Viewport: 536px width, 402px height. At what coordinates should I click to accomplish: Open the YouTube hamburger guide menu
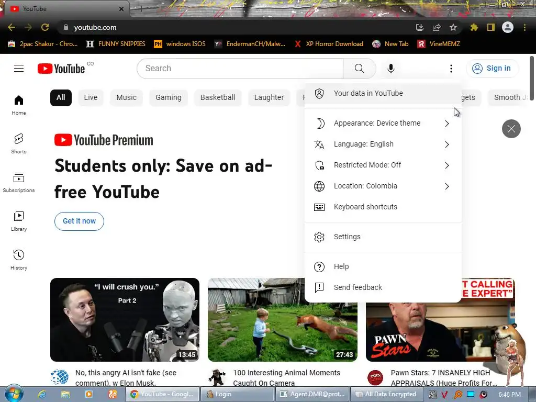(19, 69)
